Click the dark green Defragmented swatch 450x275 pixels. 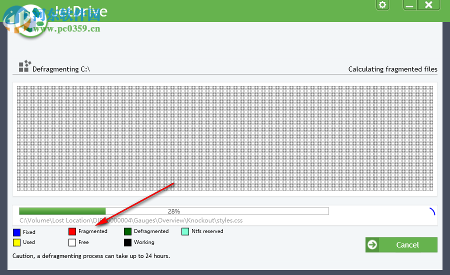click(x=127, y=231)
